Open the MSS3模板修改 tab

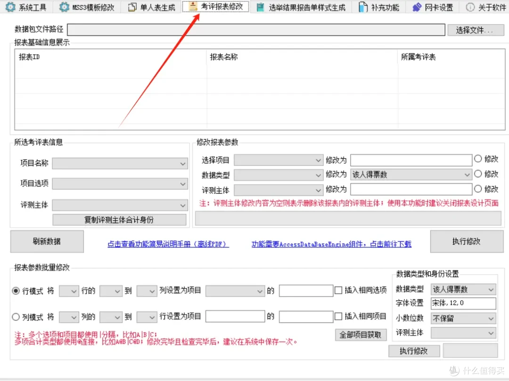[x=87, y=7]
